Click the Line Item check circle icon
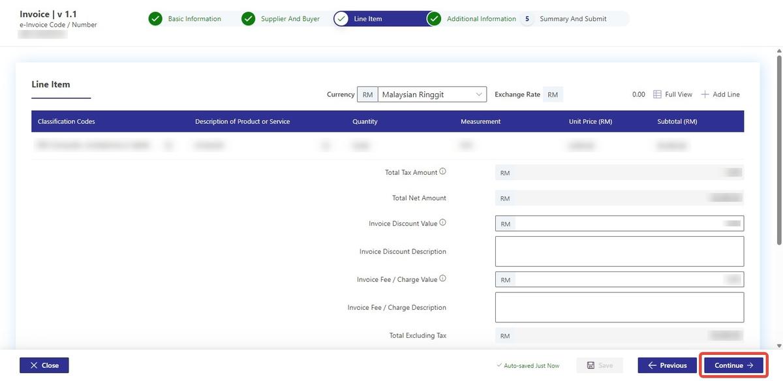Viewport: 783px width, 381px height. 341,19
